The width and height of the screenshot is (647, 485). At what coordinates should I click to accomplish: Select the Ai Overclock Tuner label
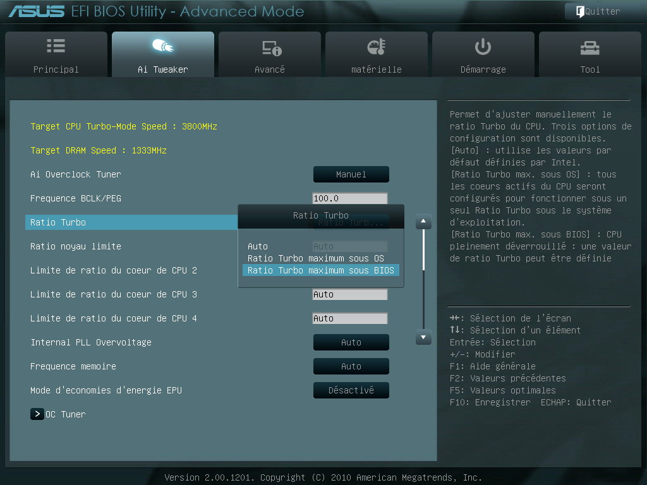[76, 174]
